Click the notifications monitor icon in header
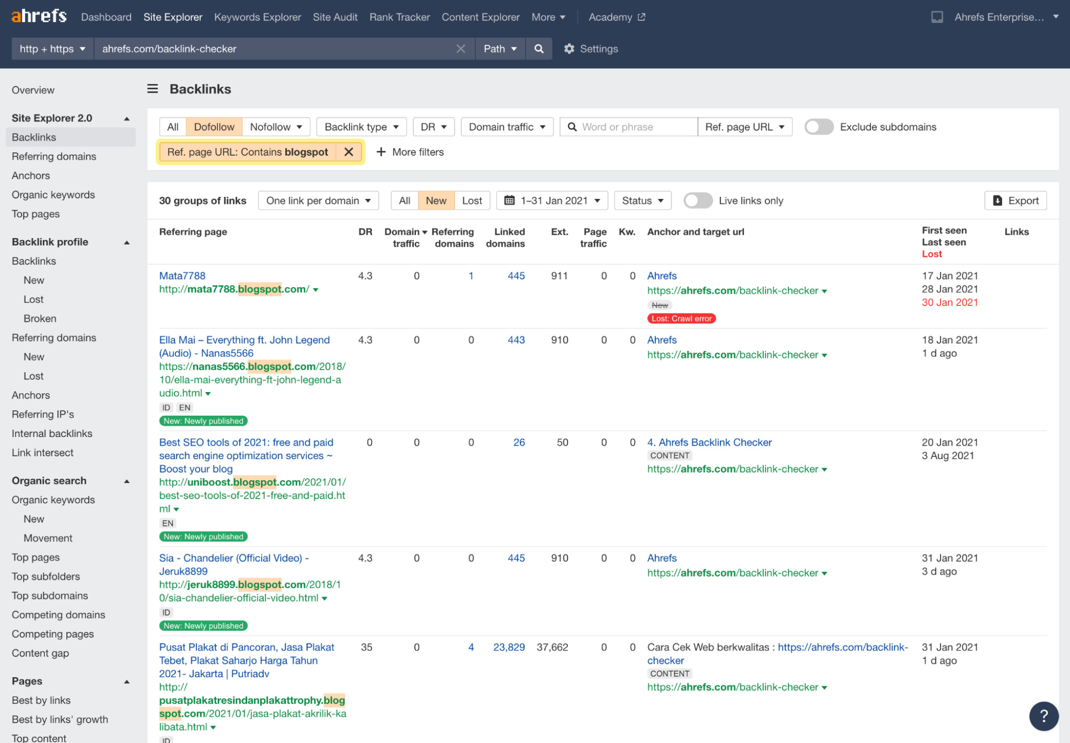 click(x=937, y=17)
